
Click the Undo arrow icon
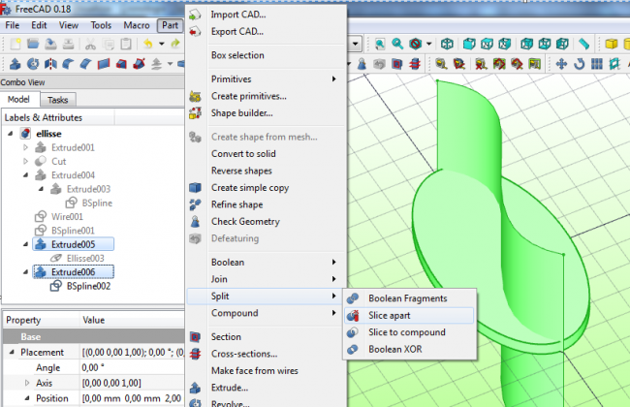[x=147, y=44]
